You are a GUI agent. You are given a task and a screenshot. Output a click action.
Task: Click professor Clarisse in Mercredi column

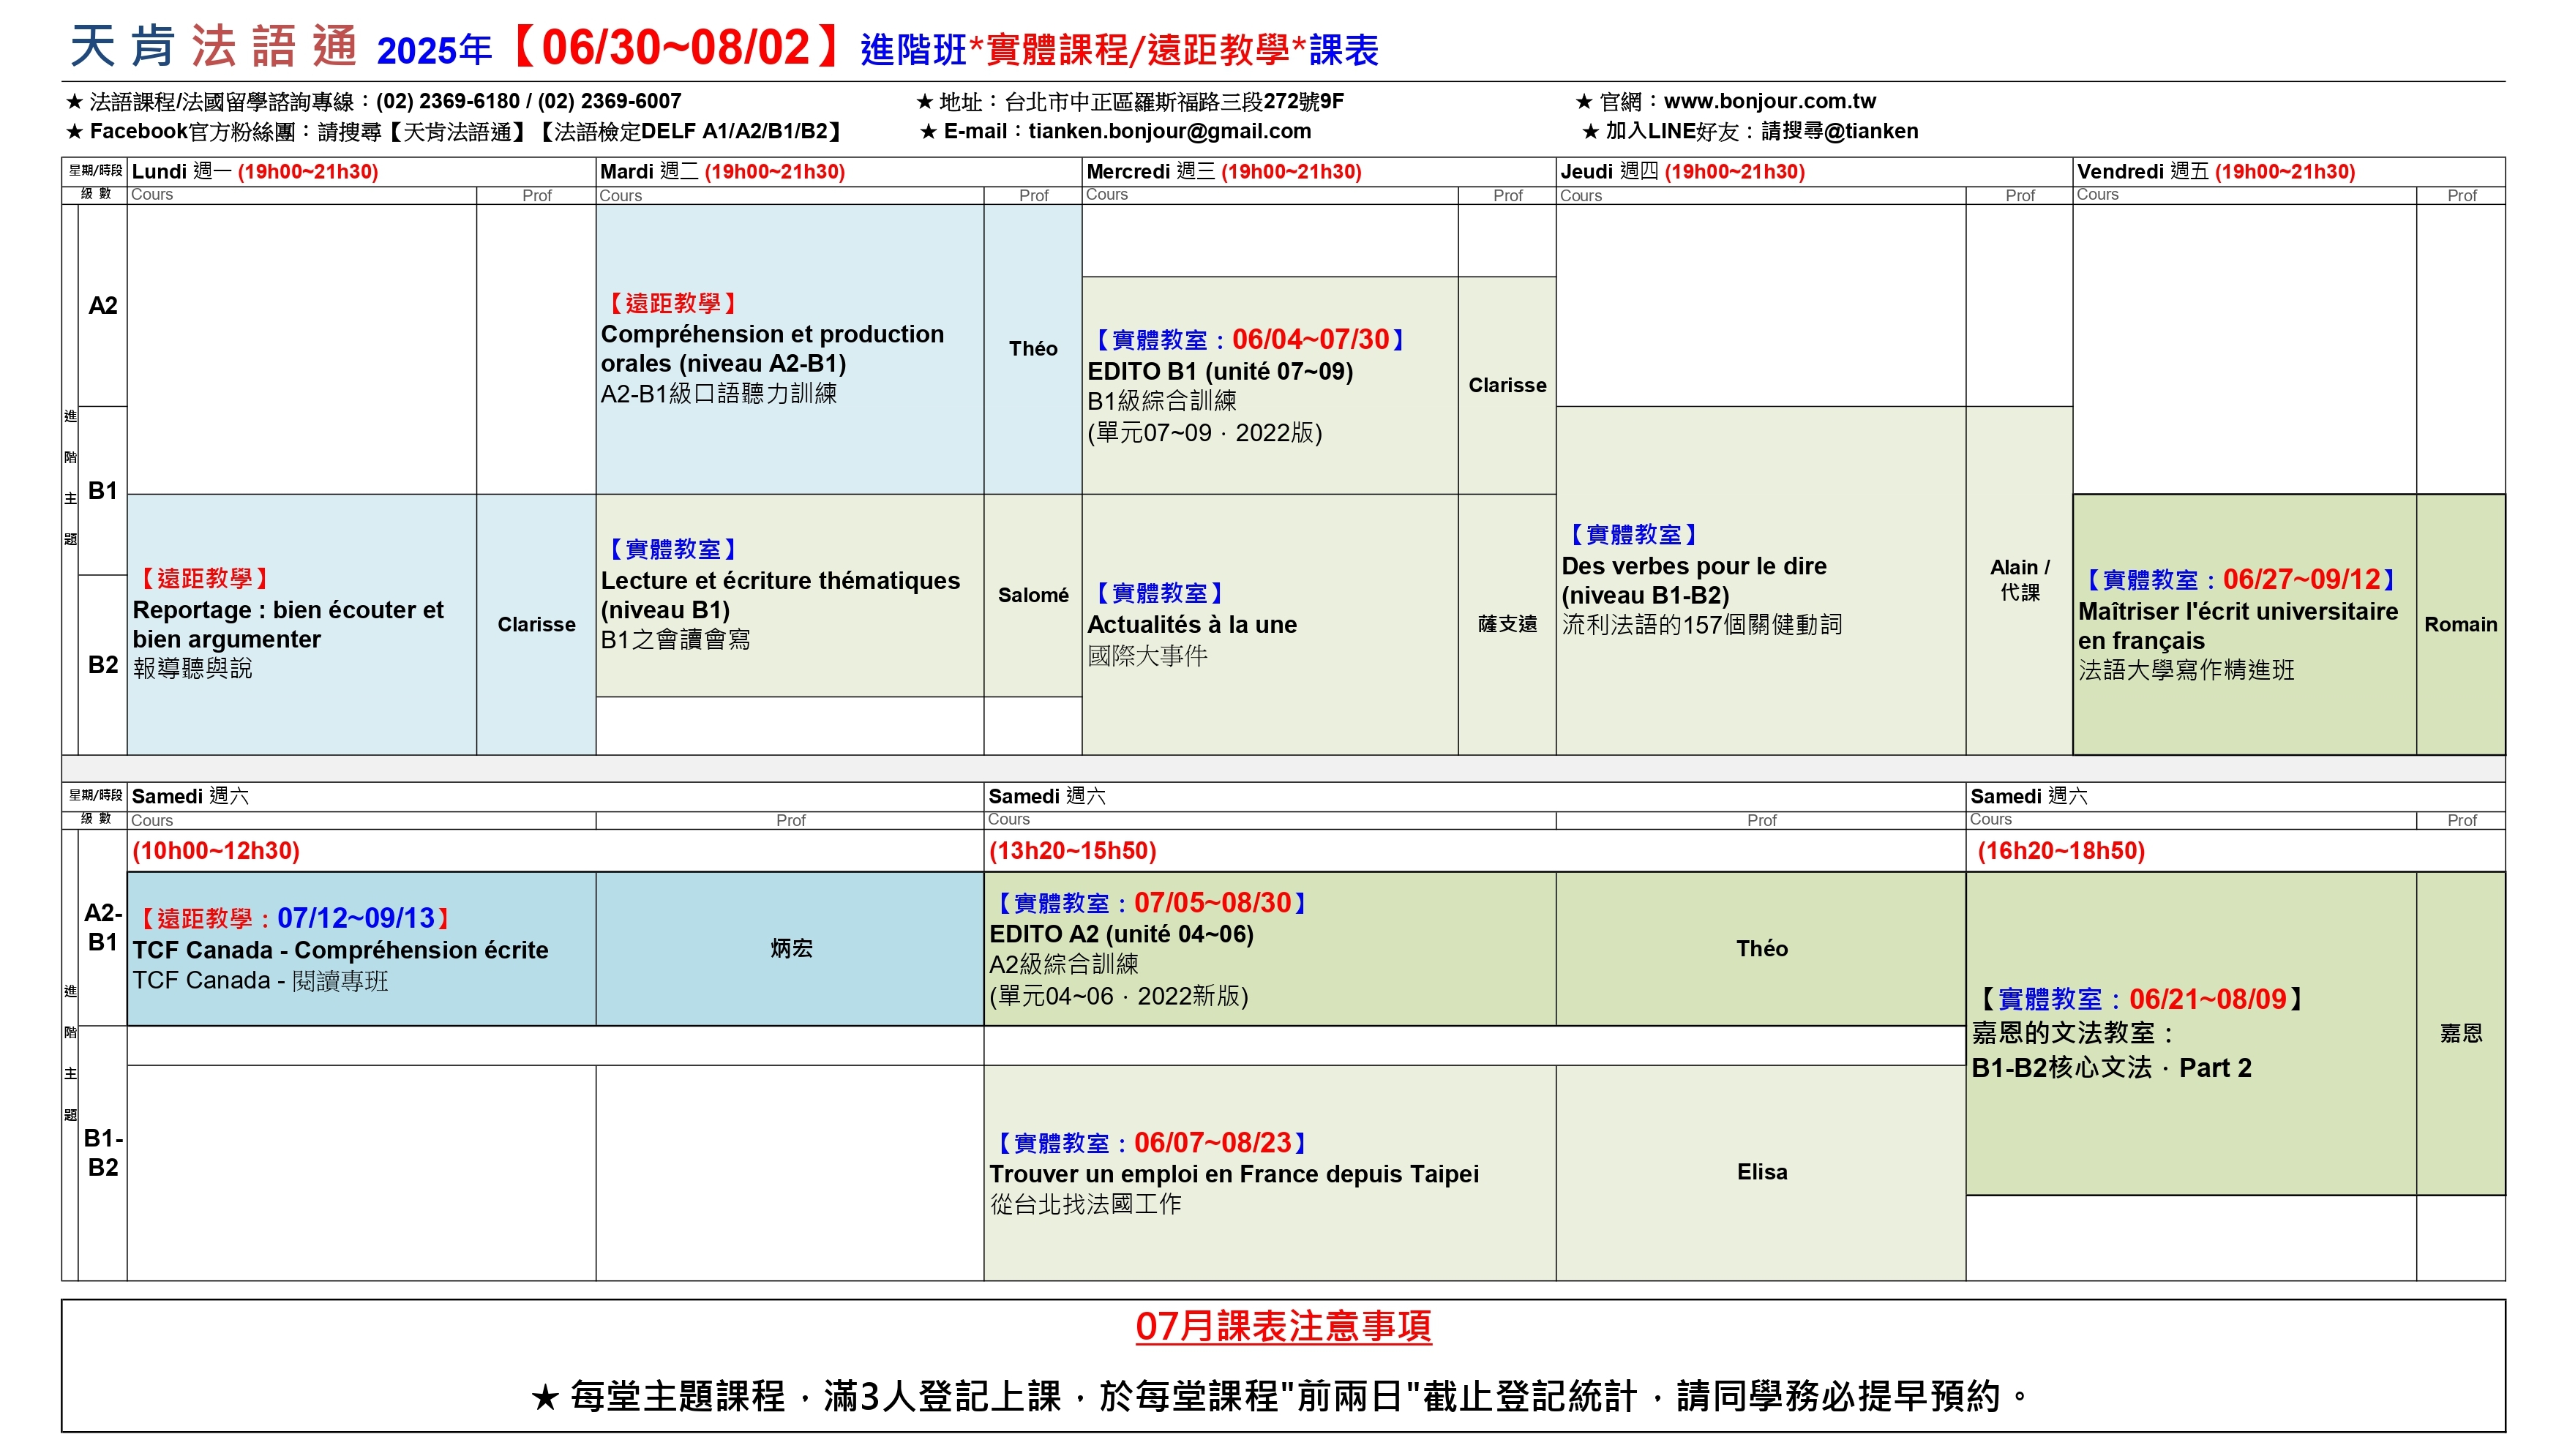tap(1507, 385)
